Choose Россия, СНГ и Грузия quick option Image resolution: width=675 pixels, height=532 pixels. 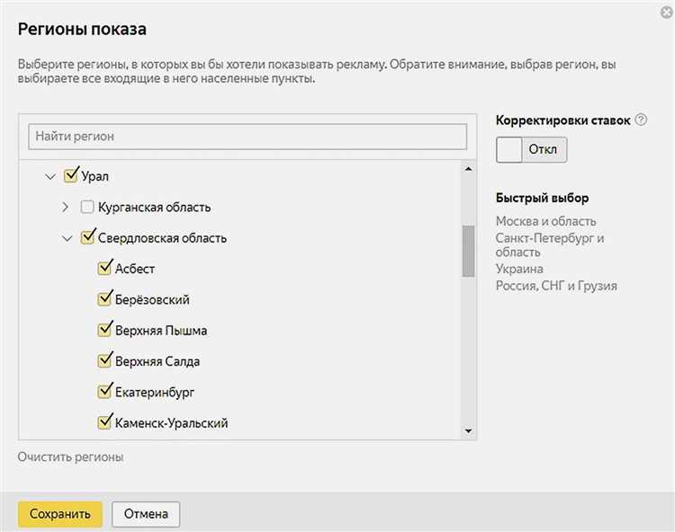pos(555,286)
